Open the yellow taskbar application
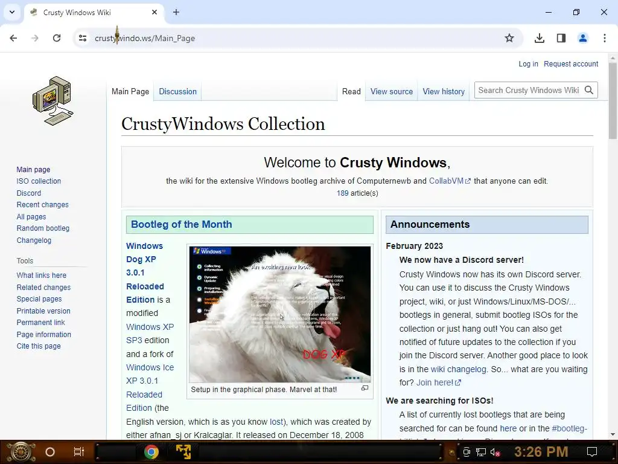This screenshot has width=618, height=464. [183, 452]
